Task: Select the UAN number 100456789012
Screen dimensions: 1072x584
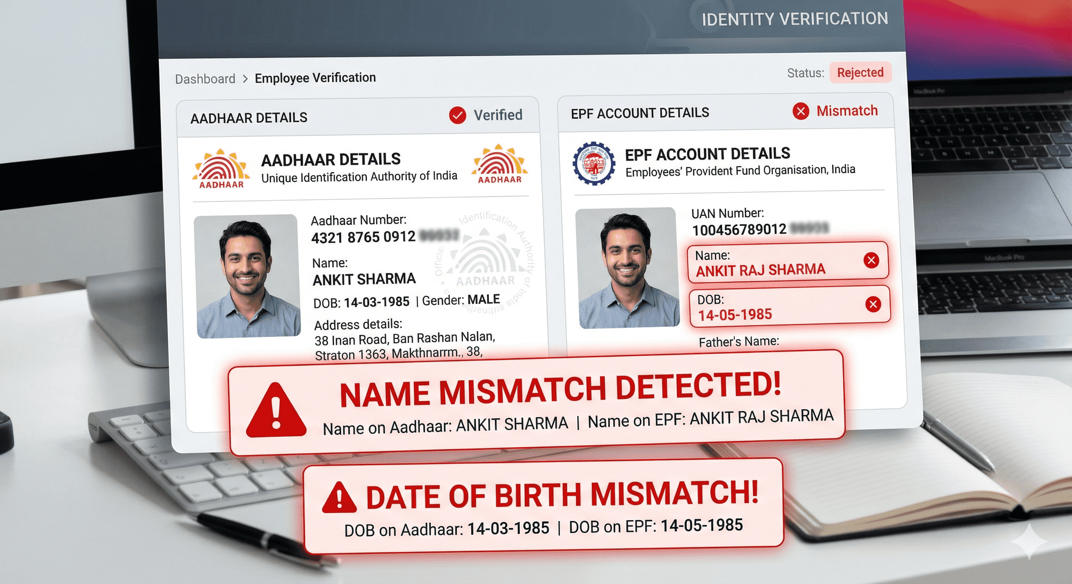Action: [x=739, y=230]
